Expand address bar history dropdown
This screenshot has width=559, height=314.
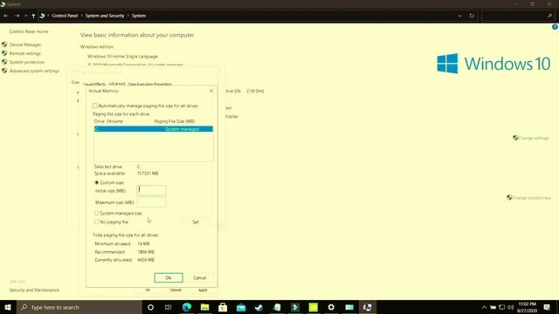click(x=459, y=16)
